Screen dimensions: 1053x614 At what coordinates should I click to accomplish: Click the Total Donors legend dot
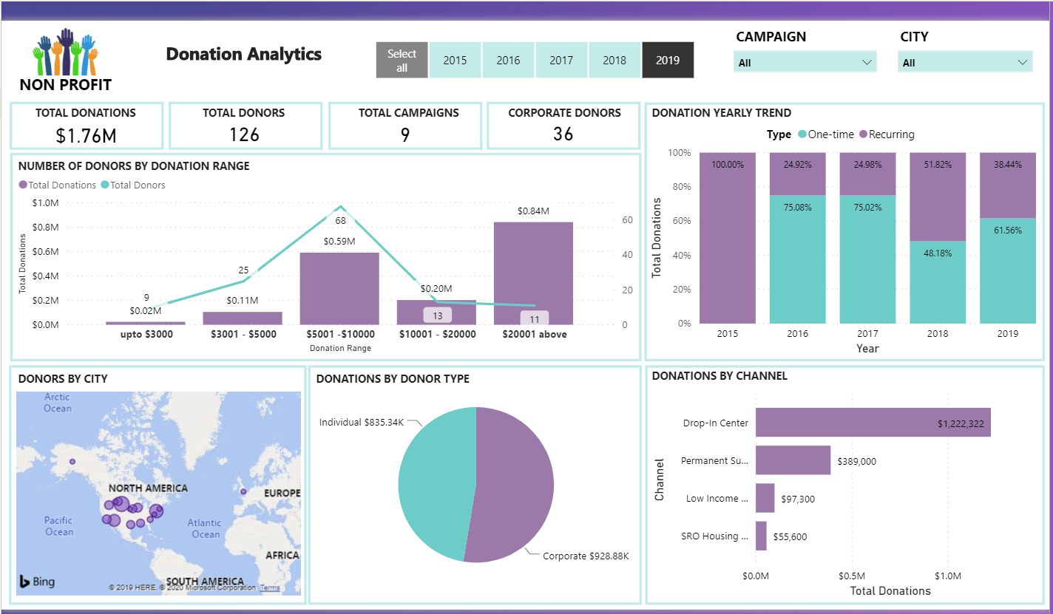(x=104, y=185)
